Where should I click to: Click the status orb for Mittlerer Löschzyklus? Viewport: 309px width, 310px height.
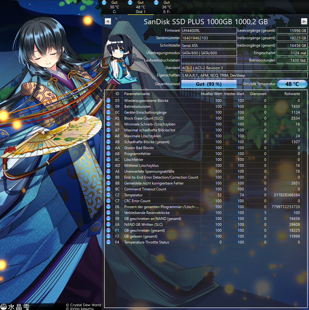(108, 166)
